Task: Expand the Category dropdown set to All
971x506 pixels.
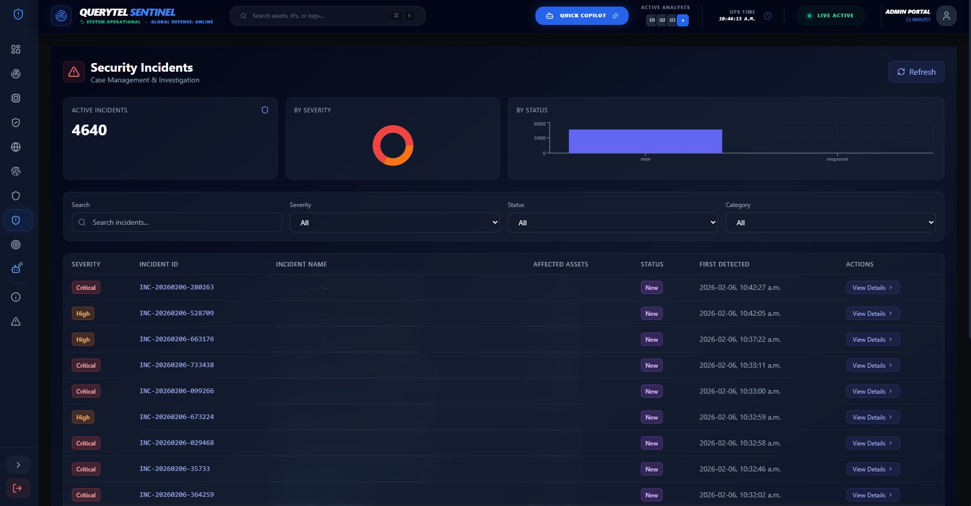Action: [x=830, y=222]
